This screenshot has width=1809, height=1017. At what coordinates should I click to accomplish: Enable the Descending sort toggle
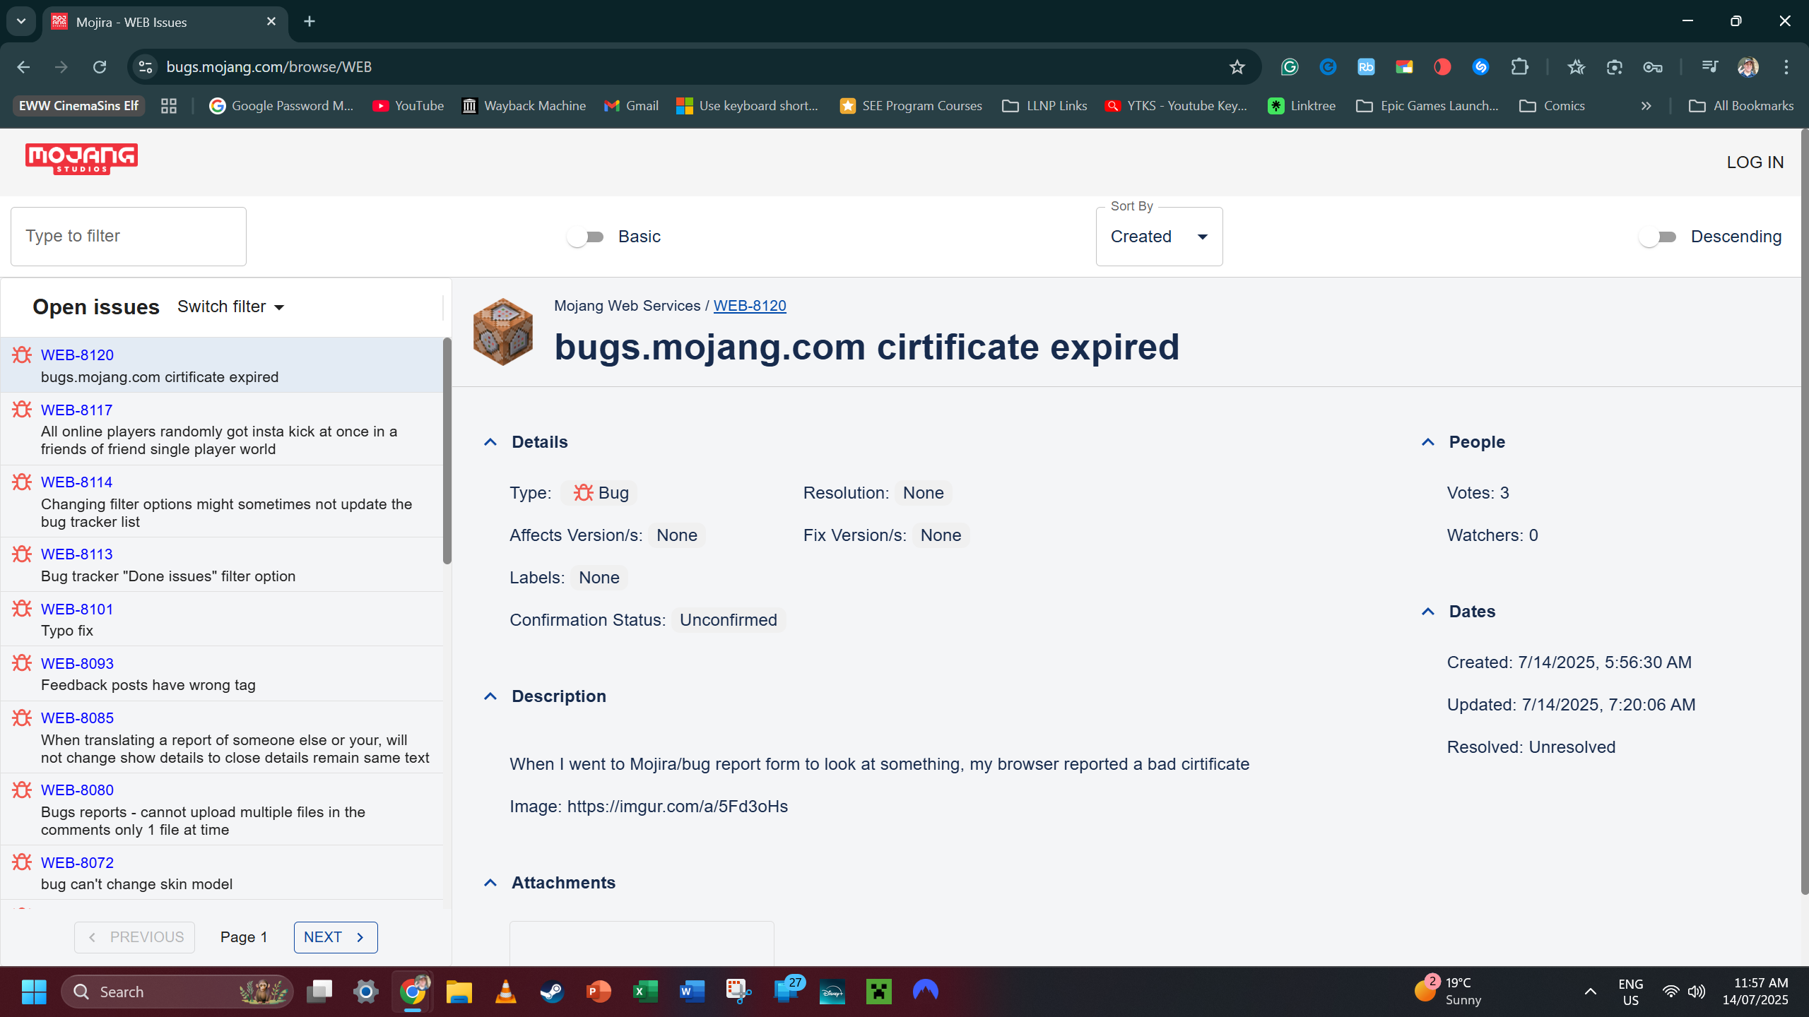pos(1658,237)
